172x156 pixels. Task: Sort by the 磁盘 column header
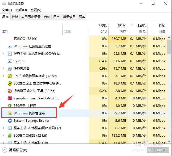[138, 29]
